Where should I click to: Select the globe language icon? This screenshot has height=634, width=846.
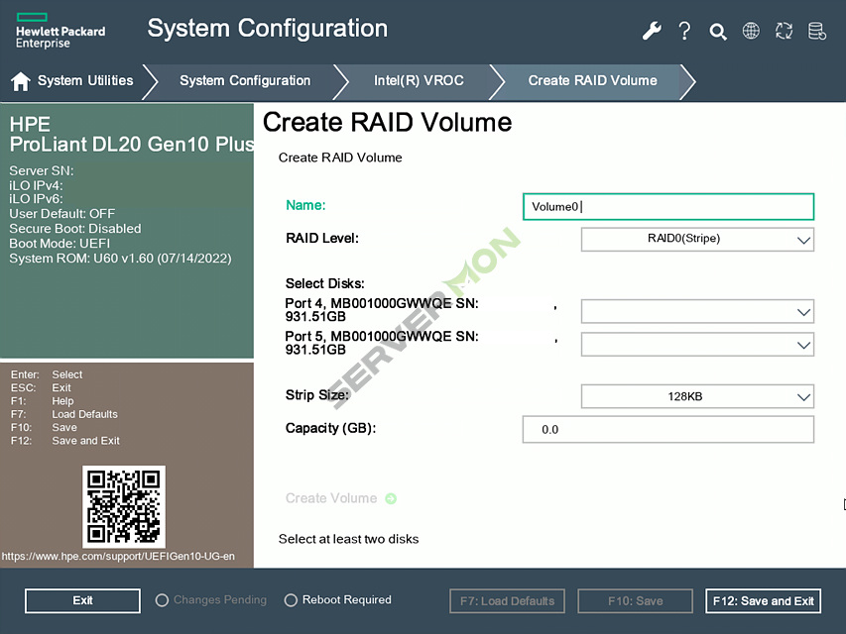[751, 31]
